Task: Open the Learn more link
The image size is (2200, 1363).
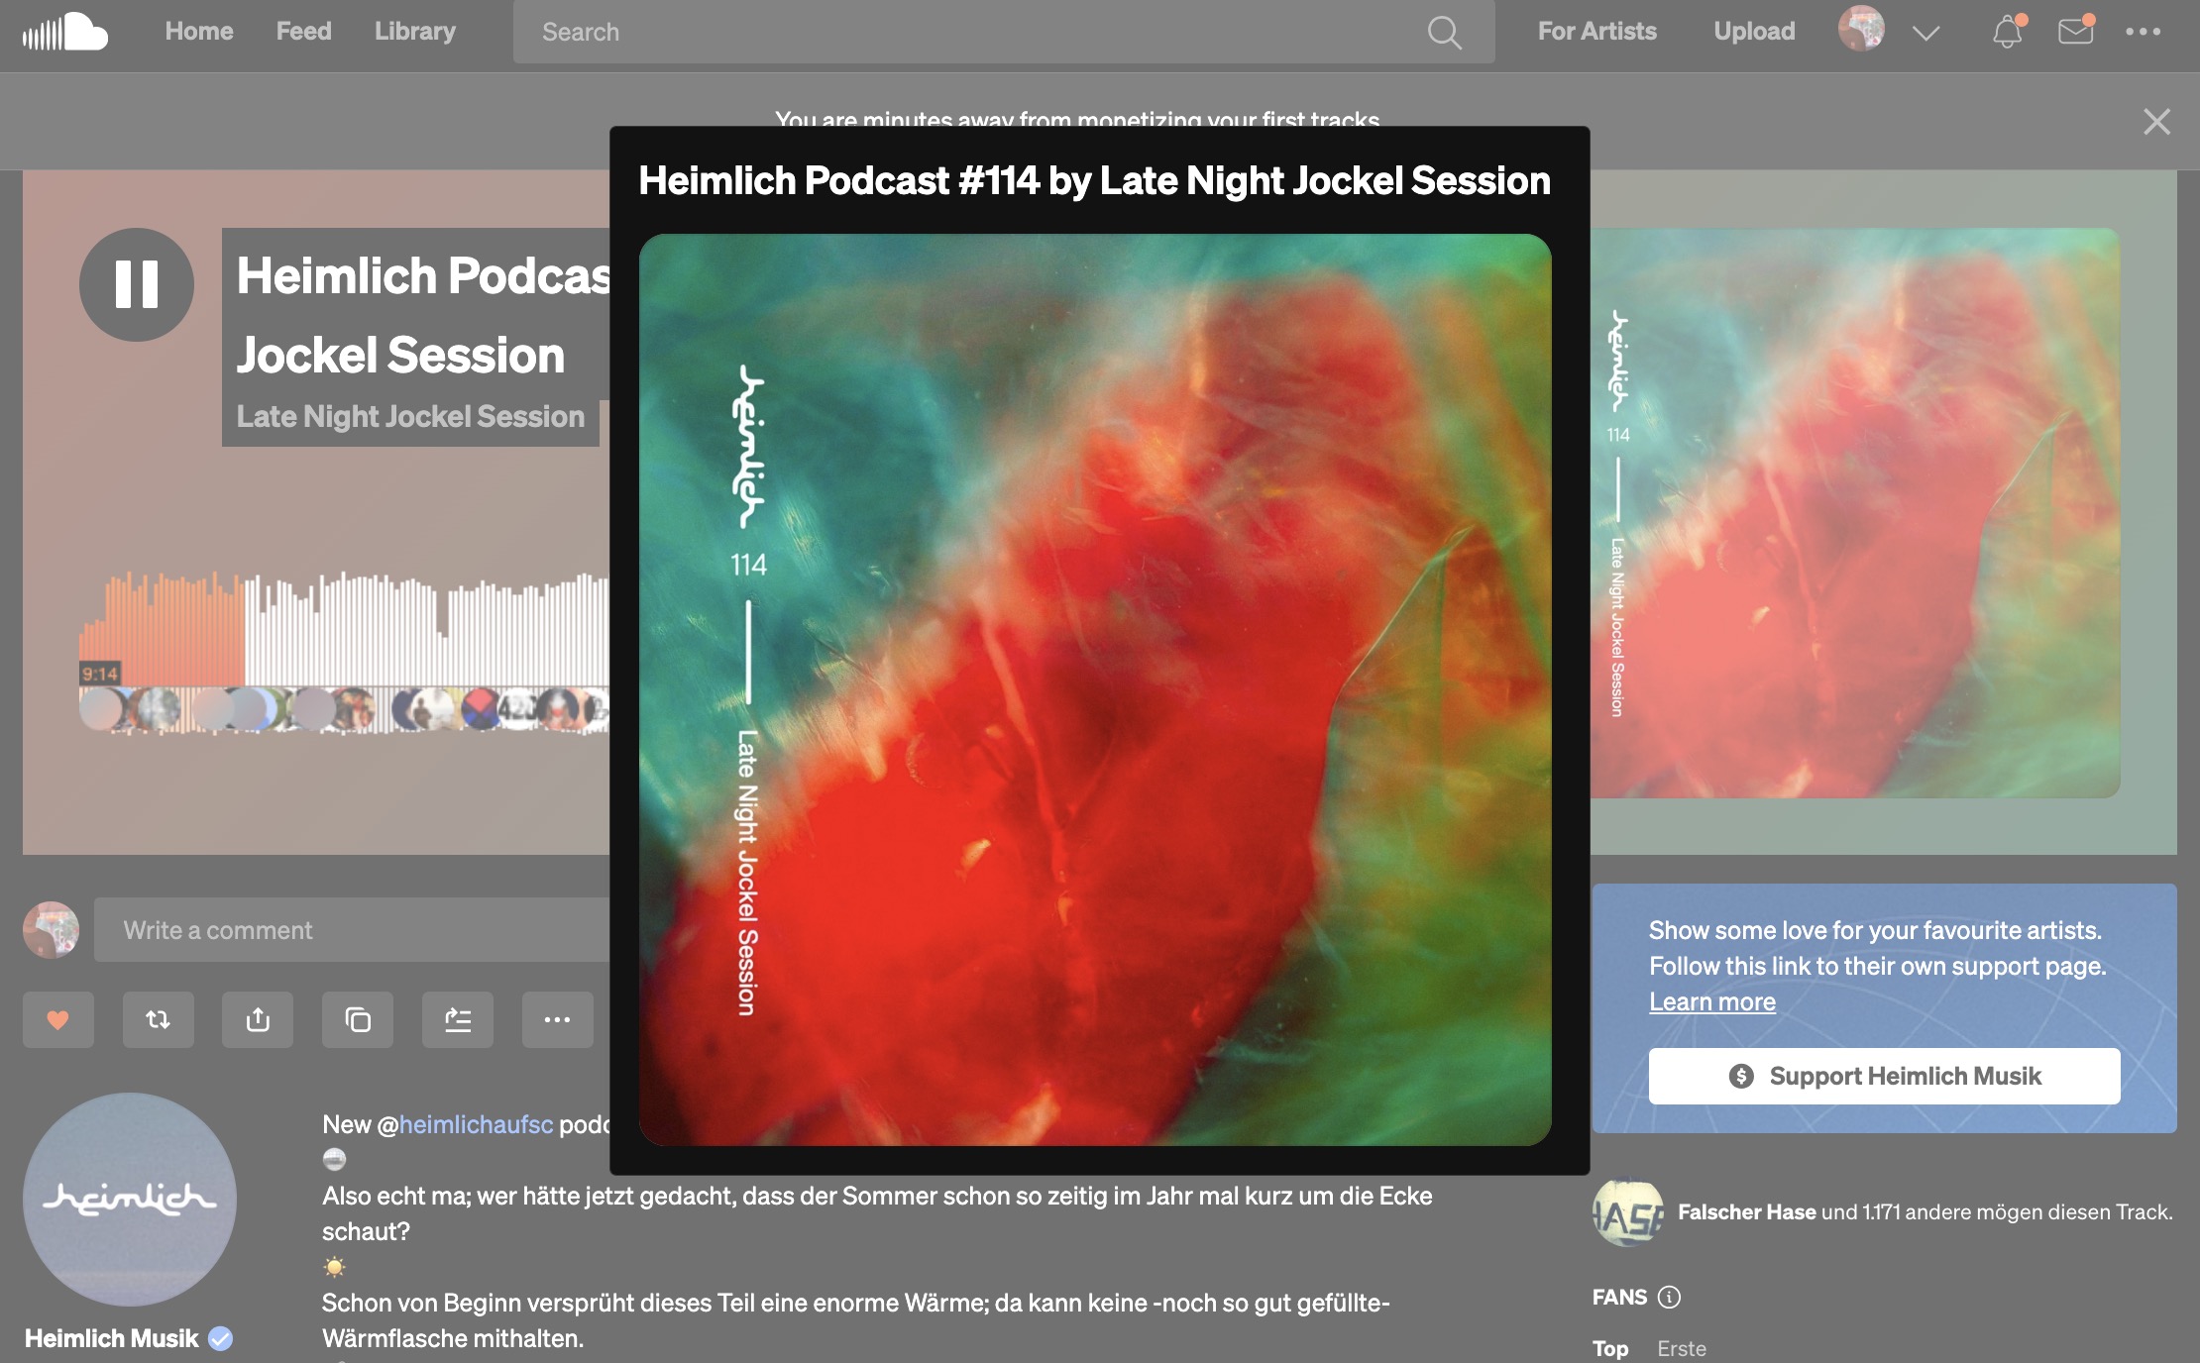Action: pos(1712,1001)
